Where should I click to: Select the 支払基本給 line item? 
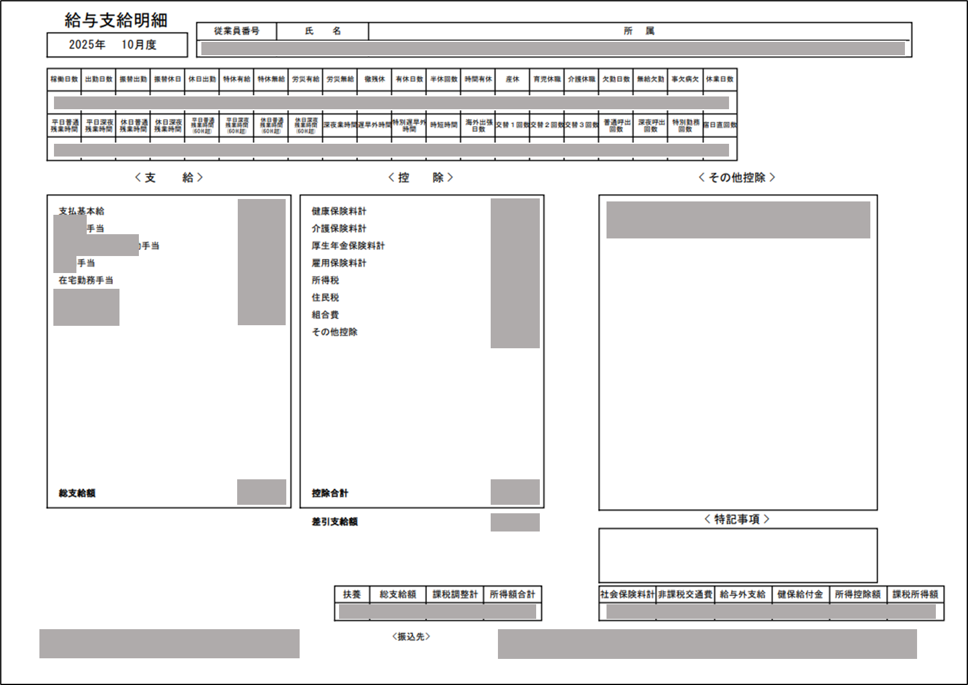[81, 211]
